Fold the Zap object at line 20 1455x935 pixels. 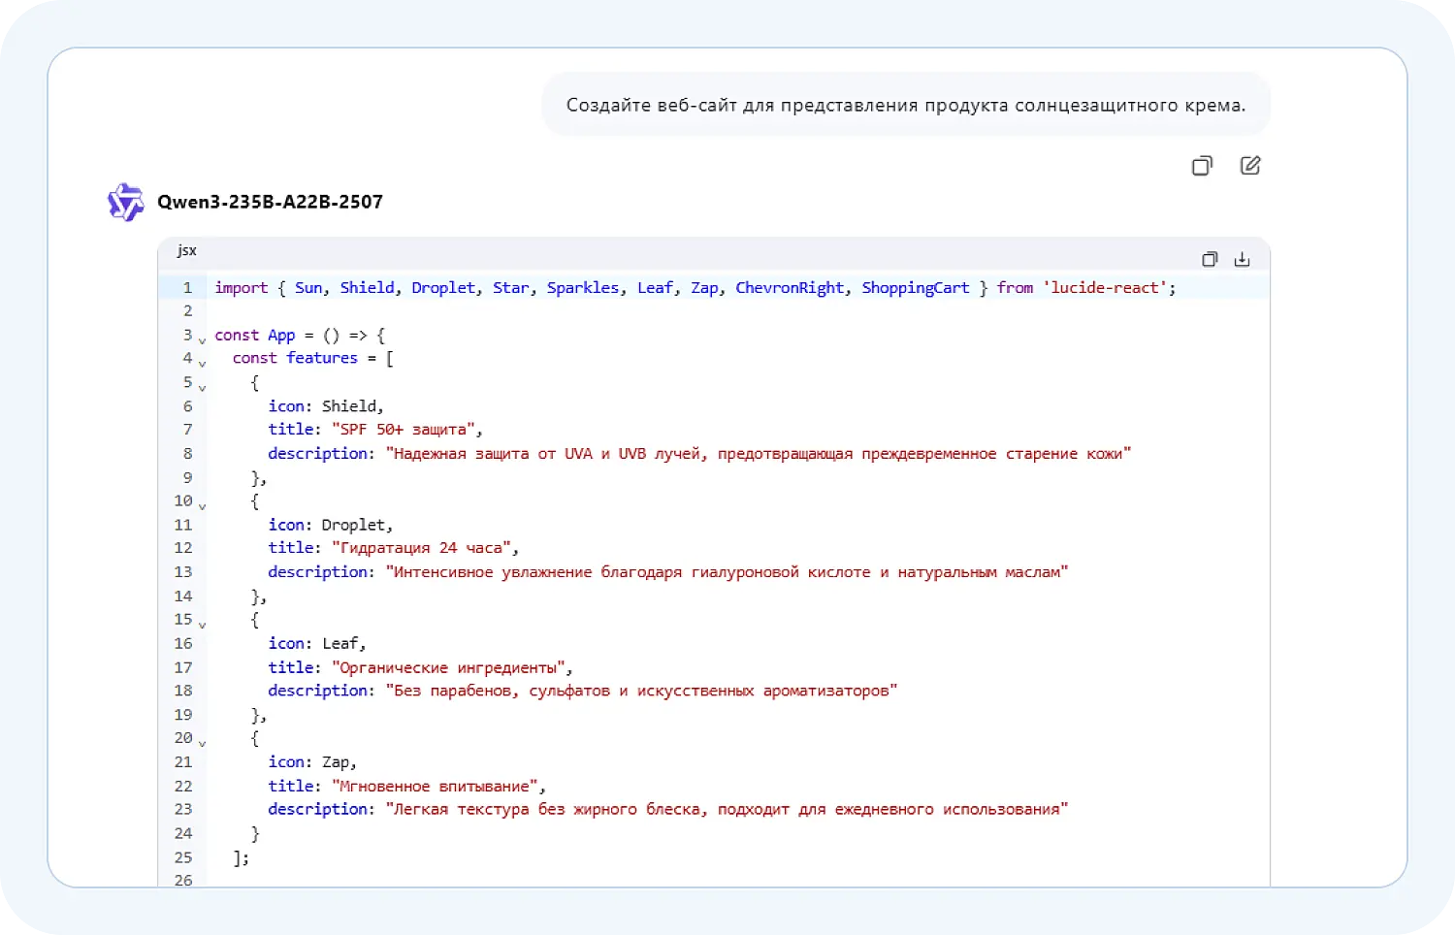(203, 743)
